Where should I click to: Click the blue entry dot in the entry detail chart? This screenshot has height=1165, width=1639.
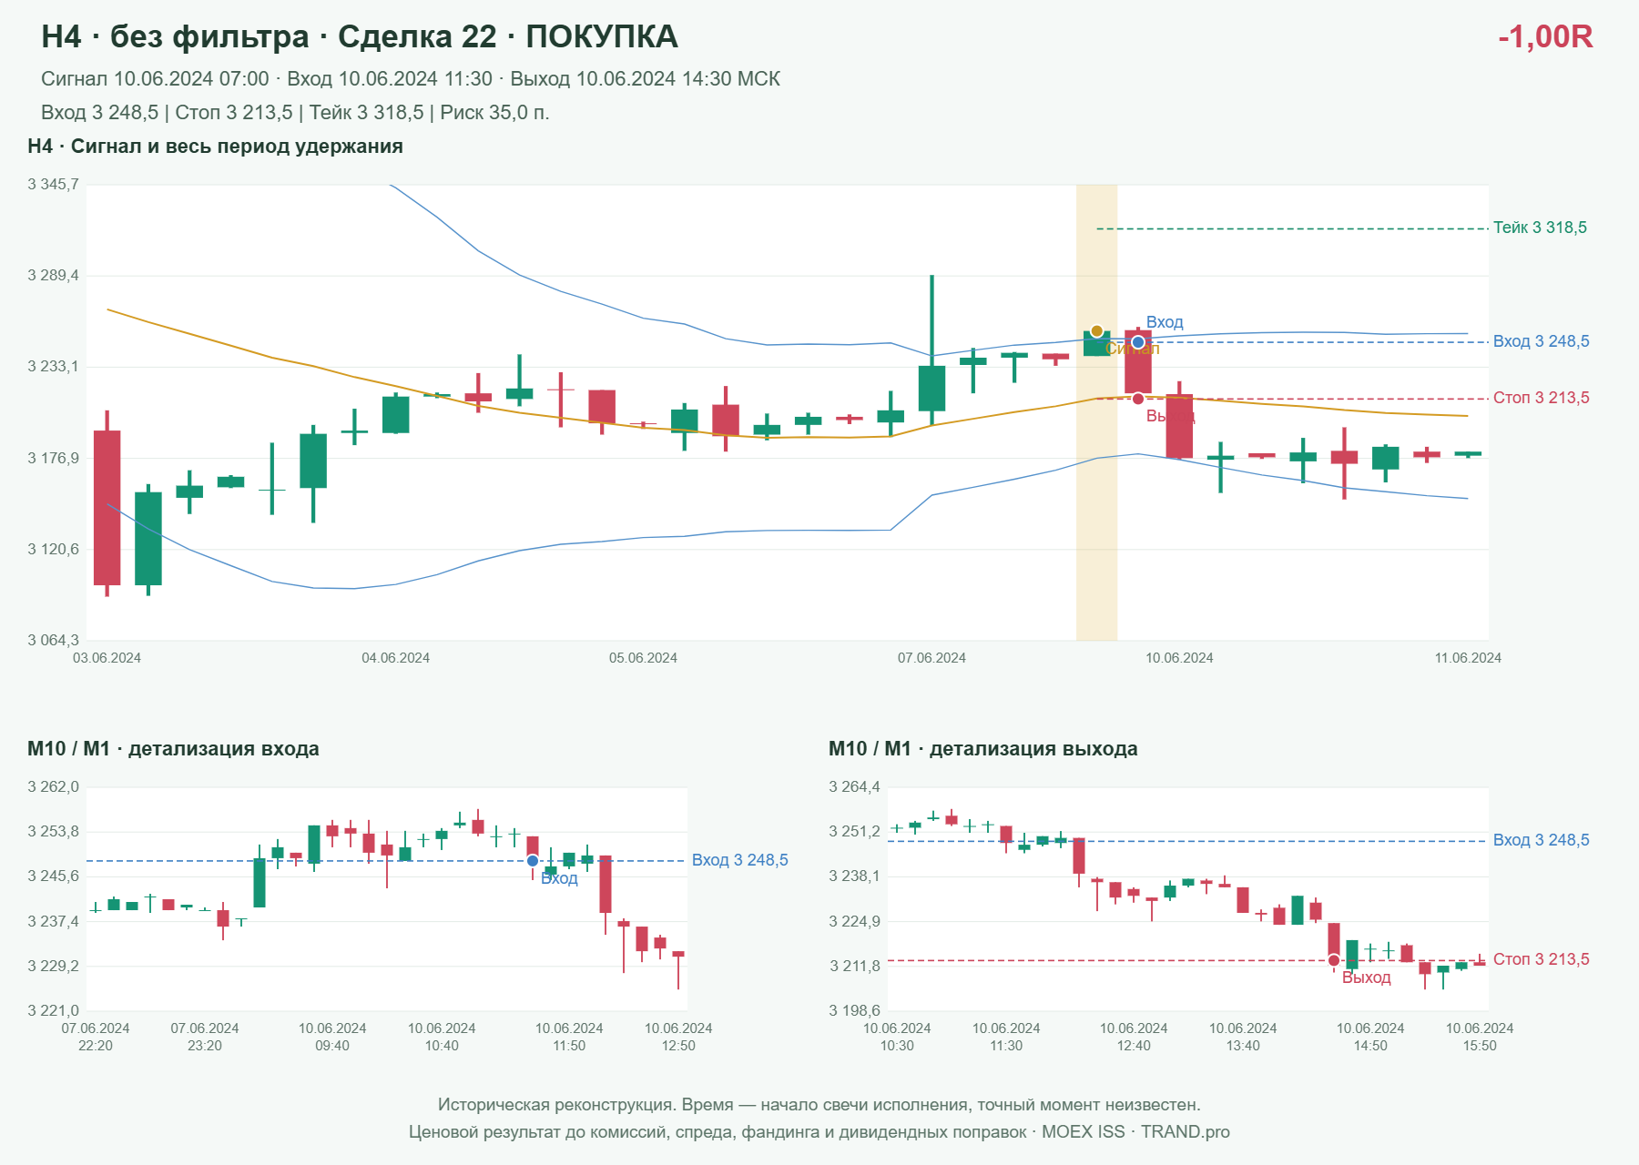click(533, 861)
